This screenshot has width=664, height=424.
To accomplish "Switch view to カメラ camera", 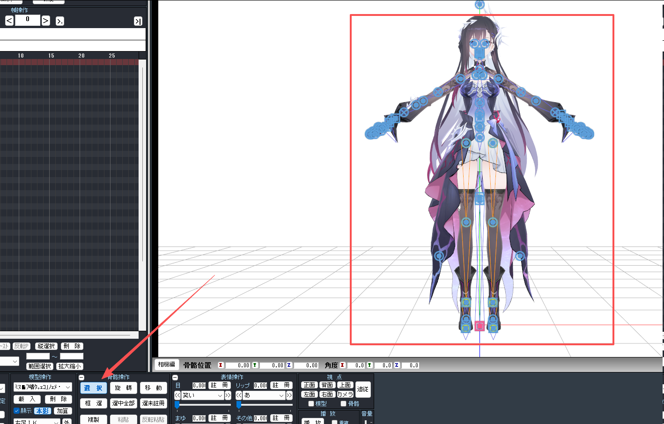I will [x=345, y=394].
